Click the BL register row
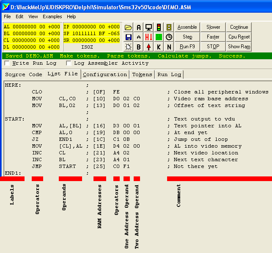272x253 pixels. pos(32,33)
